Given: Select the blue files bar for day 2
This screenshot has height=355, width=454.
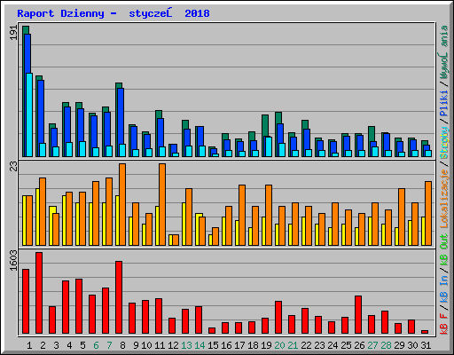Looking at the screenshot, I should (x=41, y=112).
